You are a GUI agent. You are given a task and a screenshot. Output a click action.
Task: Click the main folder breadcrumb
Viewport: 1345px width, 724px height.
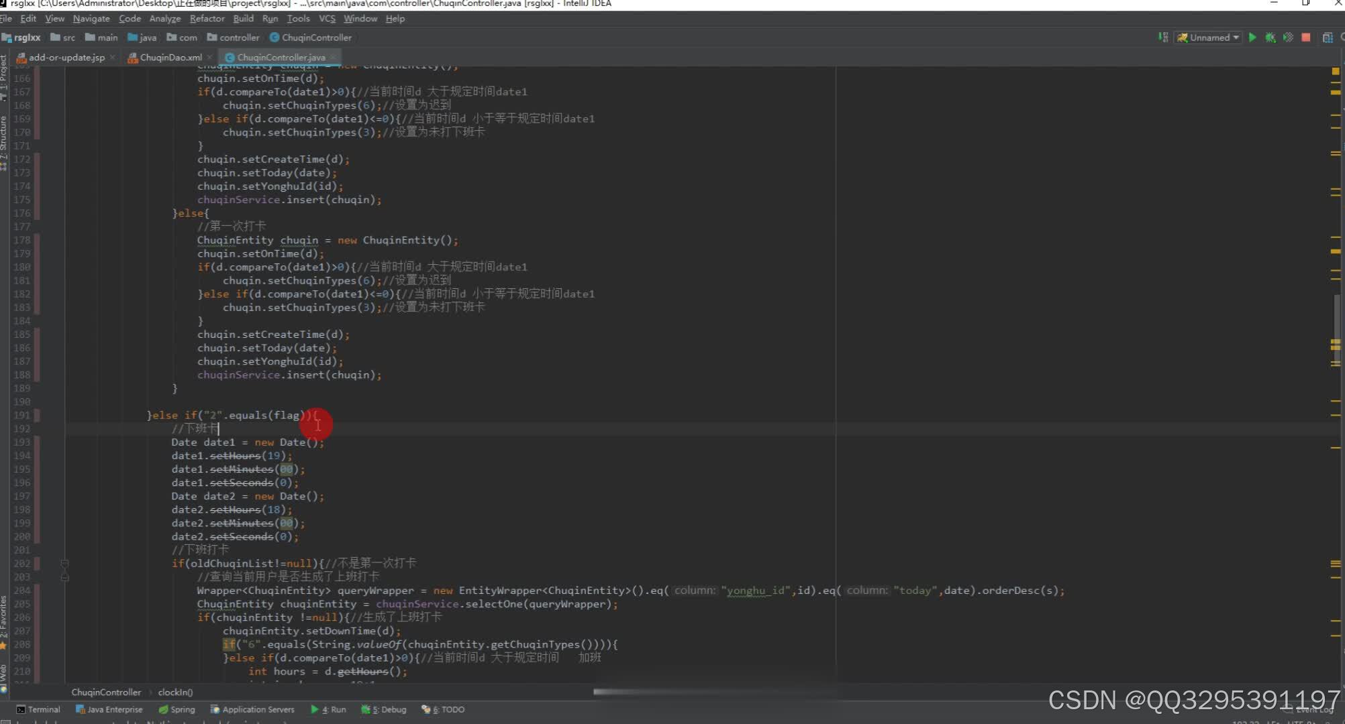101,38
